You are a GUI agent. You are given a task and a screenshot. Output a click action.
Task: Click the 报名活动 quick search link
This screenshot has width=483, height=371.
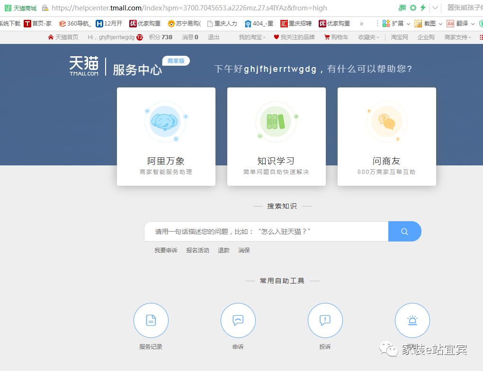[x=198, y=250]
